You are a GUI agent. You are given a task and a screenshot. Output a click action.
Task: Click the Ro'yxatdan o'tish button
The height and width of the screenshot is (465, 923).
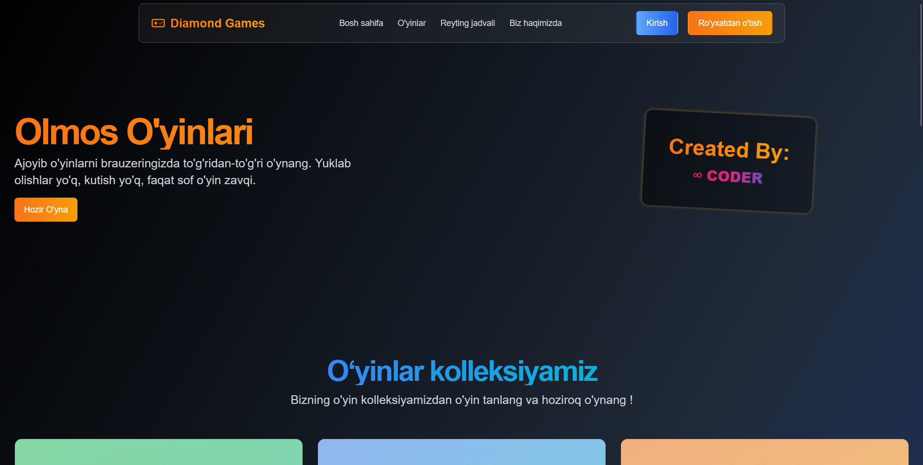point(729,23)
